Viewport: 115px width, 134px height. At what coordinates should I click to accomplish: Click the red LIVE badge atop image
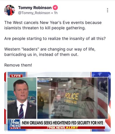pos(16,76)
